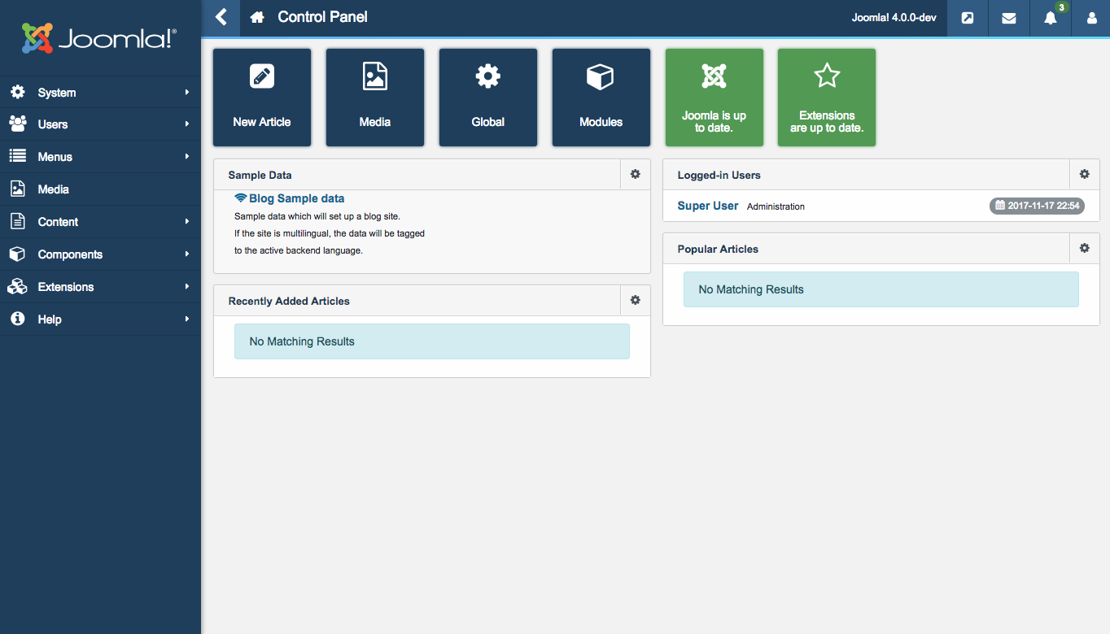
Task: Click No Matching Results under Recently Added Articles
Action: (302, 341)
